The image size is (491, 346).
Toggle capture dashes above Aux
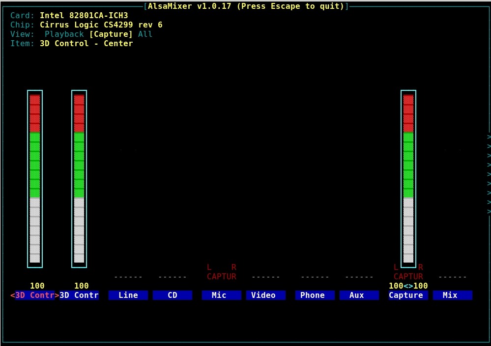359,277
